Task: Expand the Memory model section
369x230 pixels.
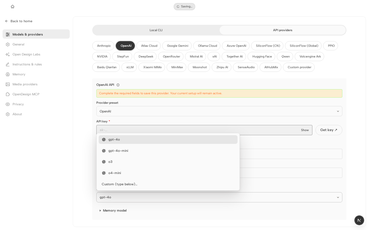Action: 113,211
